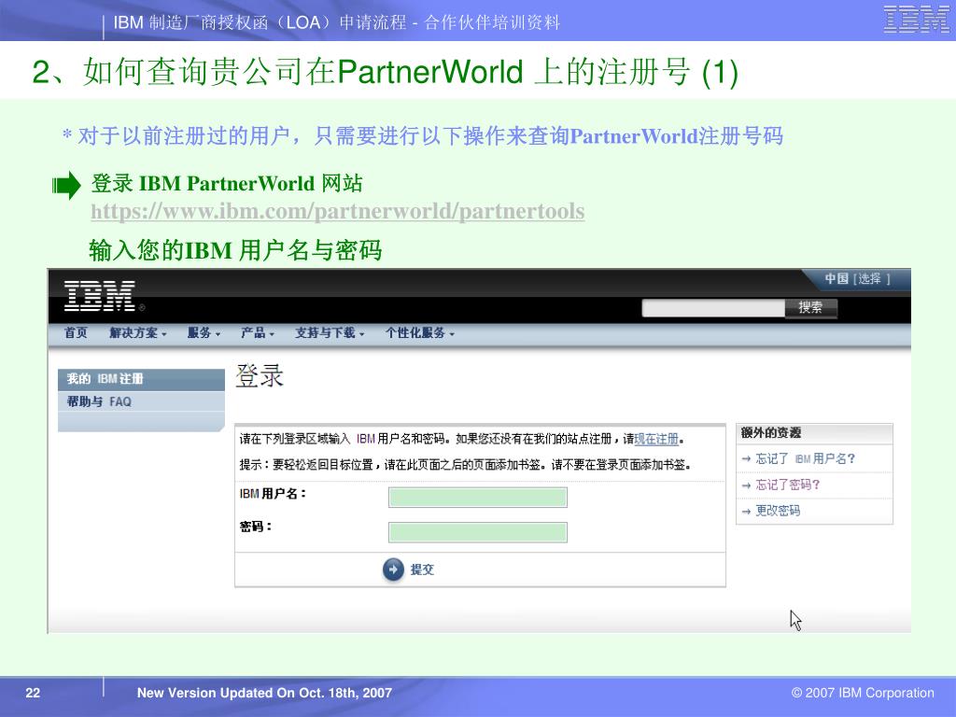This screenshot has height=717, width=956.
Task: Click the green arrow bullet icon
Action: (x=66, y=187)
